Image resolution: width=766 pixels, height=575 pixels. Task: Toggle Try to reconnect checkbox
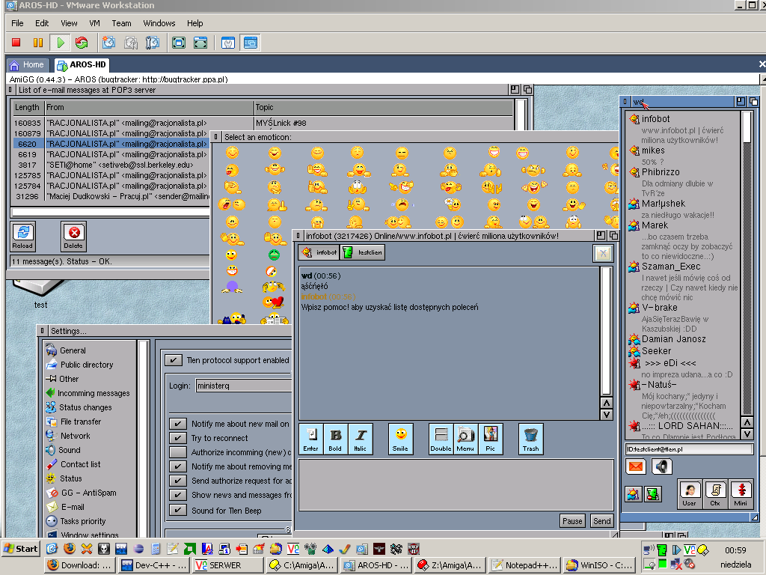point(178,438)
